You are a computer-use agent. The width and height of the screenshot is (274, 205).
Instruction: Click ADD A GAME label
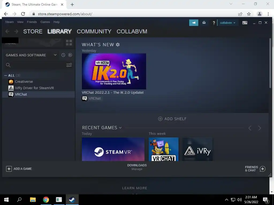(x=23, y=169)
